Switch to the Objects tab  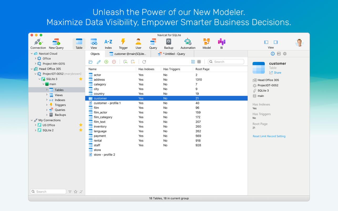coord(95,54)
